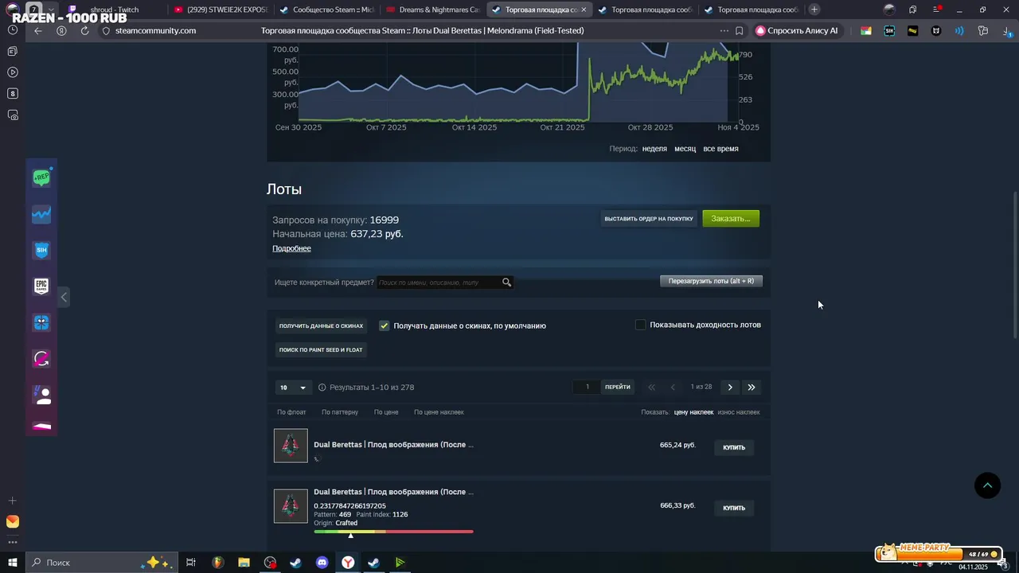The width and height of the screenshot is (1019, 573).
Task: Select the 'все время' chart period
Action: 720,149
